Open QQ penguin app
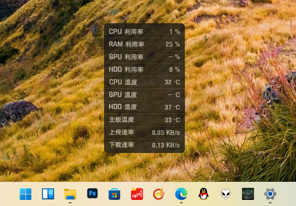296x206 pixels. (204, 194)
